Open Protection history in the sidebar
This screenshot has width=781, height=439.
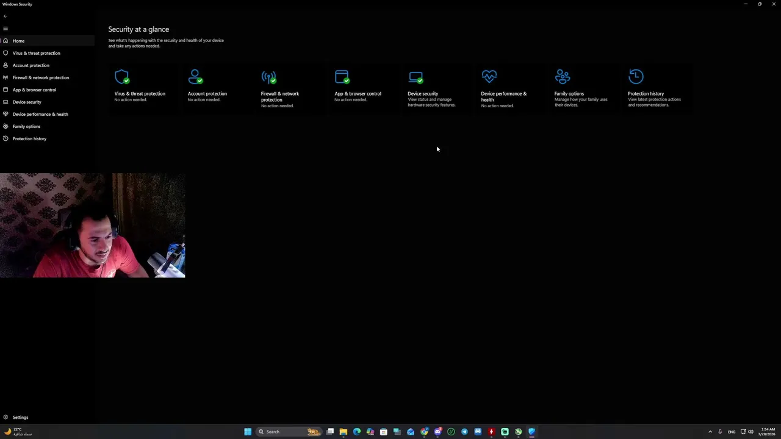47,138
